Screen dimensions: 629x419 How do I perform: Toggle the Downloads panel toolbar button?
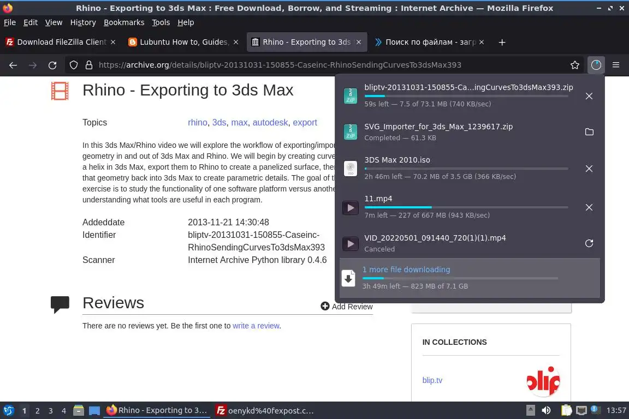596,65
